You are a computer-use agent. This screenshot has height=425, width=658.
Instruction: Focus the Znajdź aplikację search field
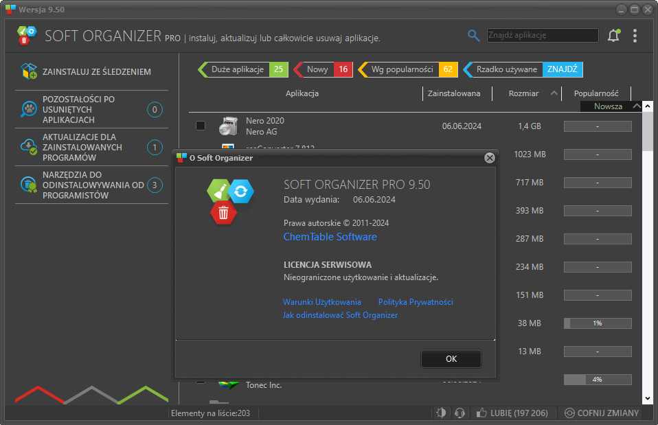click(543, 35)
